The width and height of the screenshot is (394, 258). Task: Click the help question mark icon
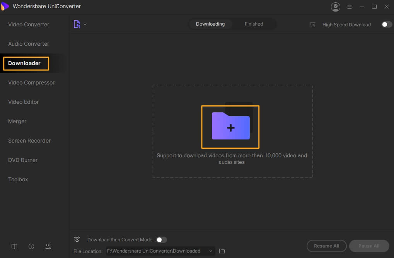31,246
